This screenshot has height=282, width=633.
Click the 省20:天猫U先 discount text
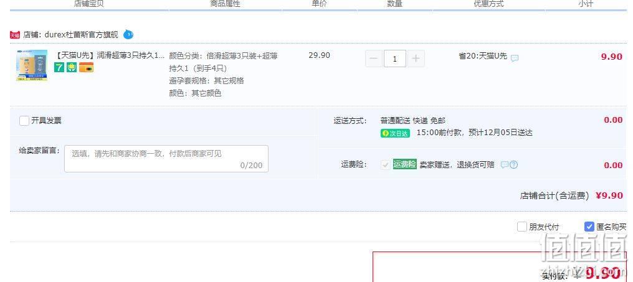[483, 56]
